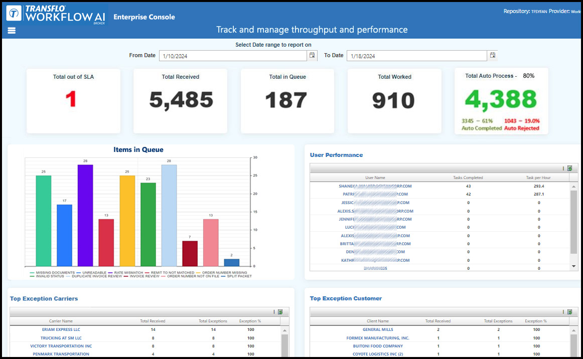The width and height of the screenshot is (583, 359).
Task: Click User Performance scrollbar thumb
Action: [573, 222]
